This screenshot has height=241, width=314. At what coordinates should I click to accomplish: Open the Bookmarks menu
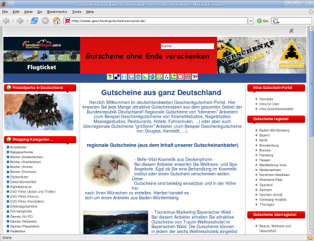(x=57, y=12)
